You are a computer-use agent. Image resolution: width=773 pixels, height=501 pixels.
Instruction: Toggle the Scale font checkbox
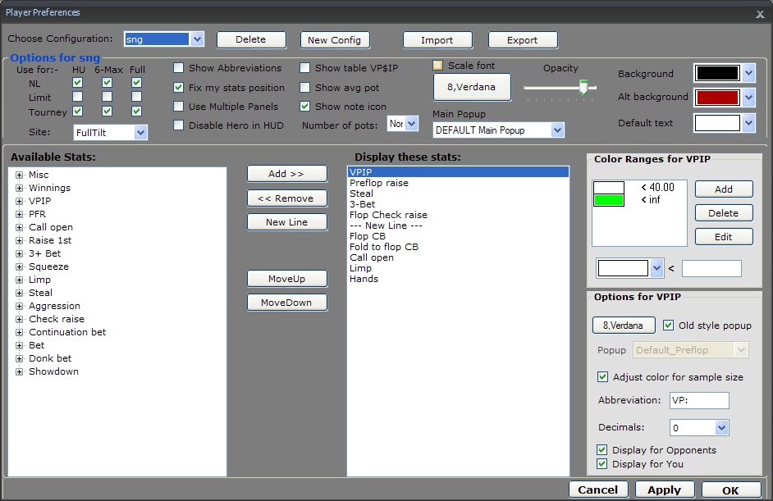pos(438,66)
